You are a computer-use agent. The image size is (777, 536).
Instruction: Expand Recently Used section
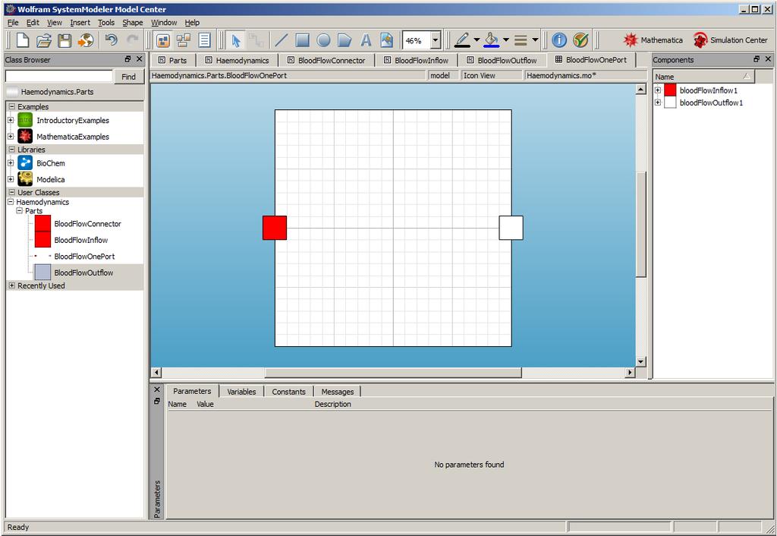point(11,285)
